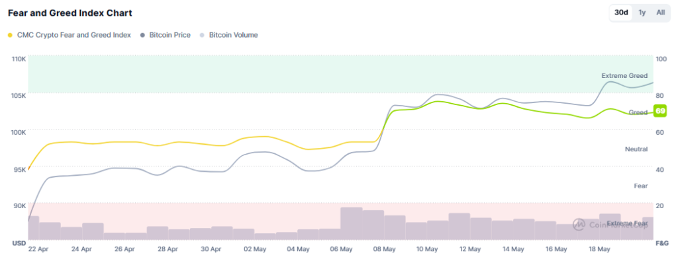Image resolution: width=678 pixels, height=259 pixels.
Task: Click the 80 F&G axis label
Action: click(x=659, y=95)
